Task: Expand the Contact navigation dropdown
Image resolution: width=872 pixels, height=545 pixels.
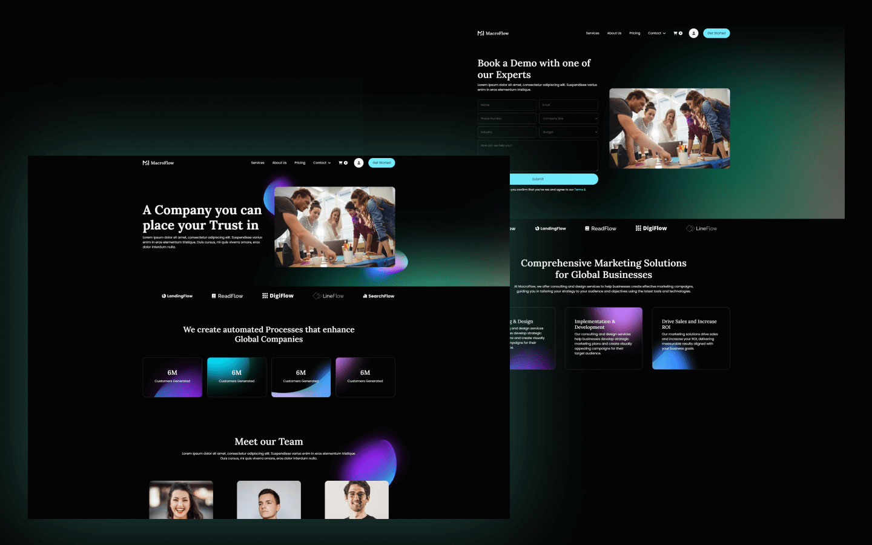Action: click(x=322, y=163)
